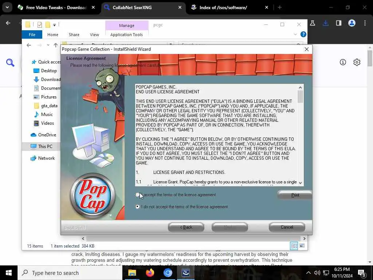Open browser tab search dropdown
373x280 pixels.
coord(7,7)
